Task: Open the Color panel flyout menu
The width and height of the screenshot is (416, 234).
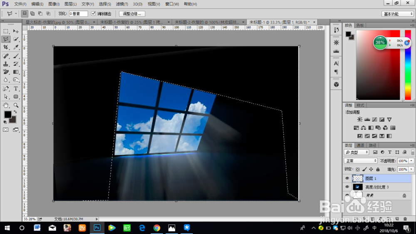Action: 412,25
